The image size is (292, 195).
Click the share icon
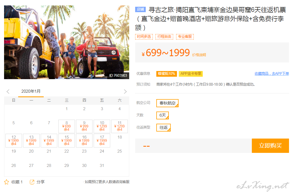click(32, 182)
